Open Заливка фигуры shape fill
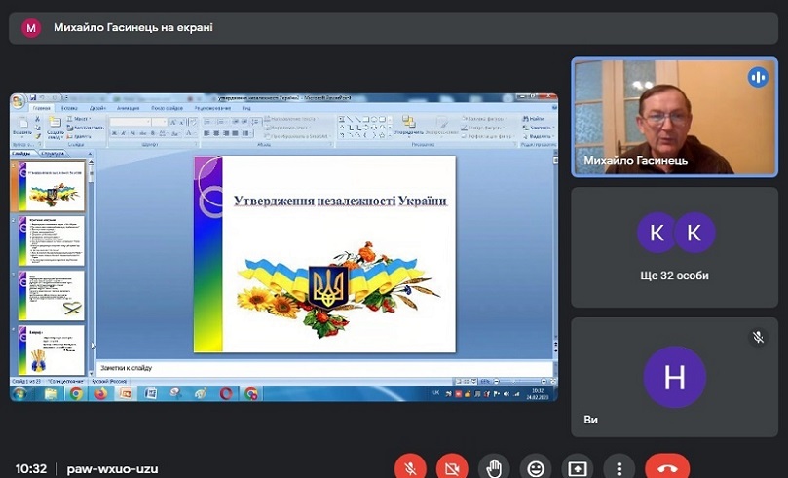Image resolution: width=788 pixels, height=478 pixels. (x=485, y=119)
